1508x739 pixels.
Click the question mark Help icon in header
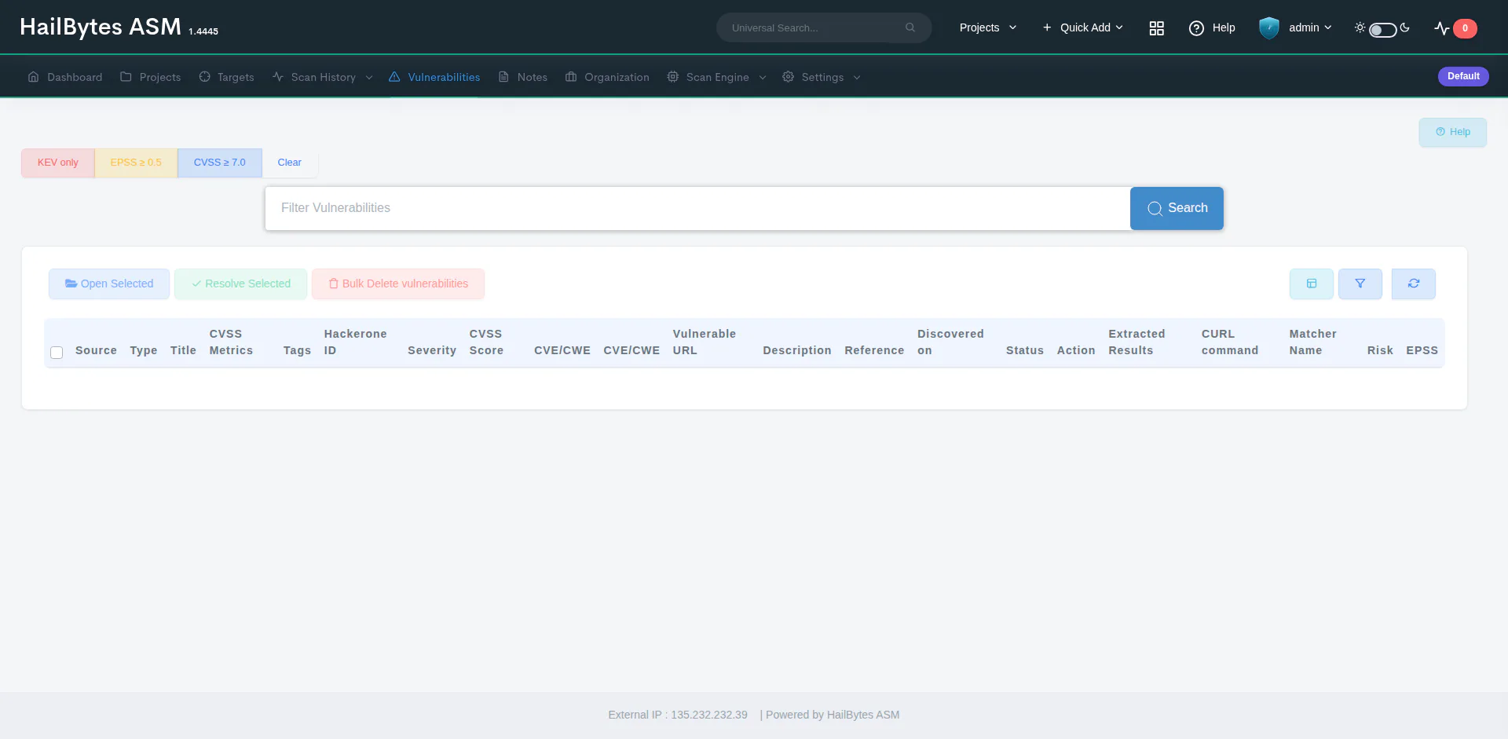tap(1196, 28)
